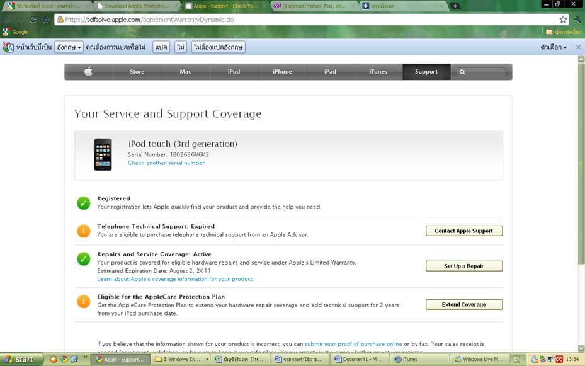Screen dimensions: 585x366
Task: Click the Set Up a Repair button
Action: 463,266
